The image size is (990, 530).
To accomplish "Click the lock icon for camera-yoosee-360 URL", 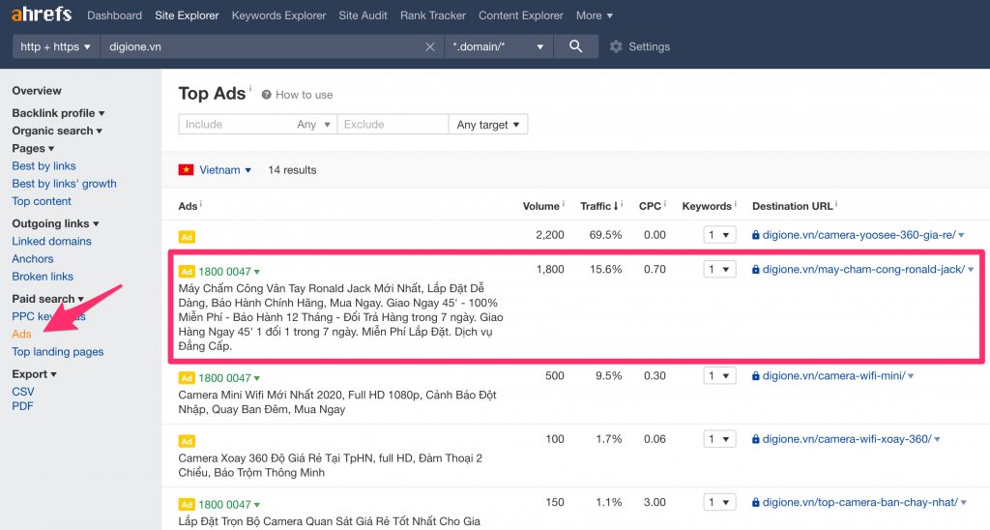I will click(756, 235).
